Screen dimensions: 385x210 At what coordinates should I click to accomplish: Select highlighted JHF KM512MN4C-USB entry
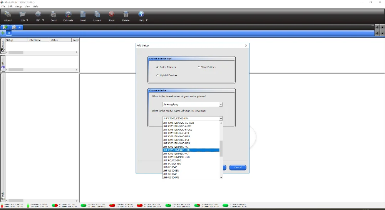click(191, 150)
